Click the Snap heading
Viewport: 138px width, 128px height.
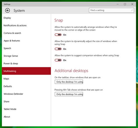pyautogui.click(x=59, y=20)
